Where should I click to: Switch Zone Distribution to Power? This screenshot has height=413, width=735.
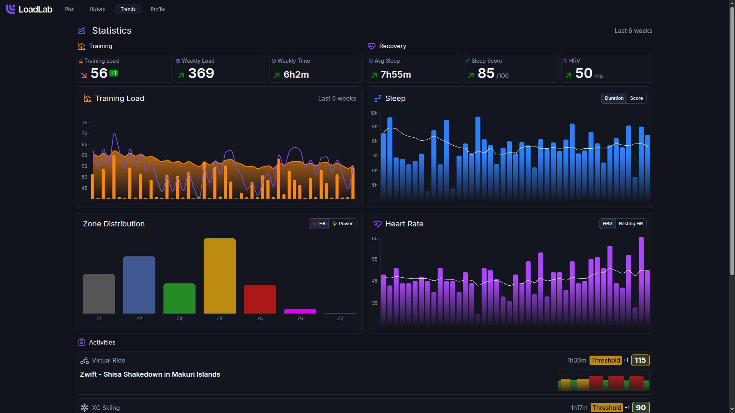[x=342, y=224]
